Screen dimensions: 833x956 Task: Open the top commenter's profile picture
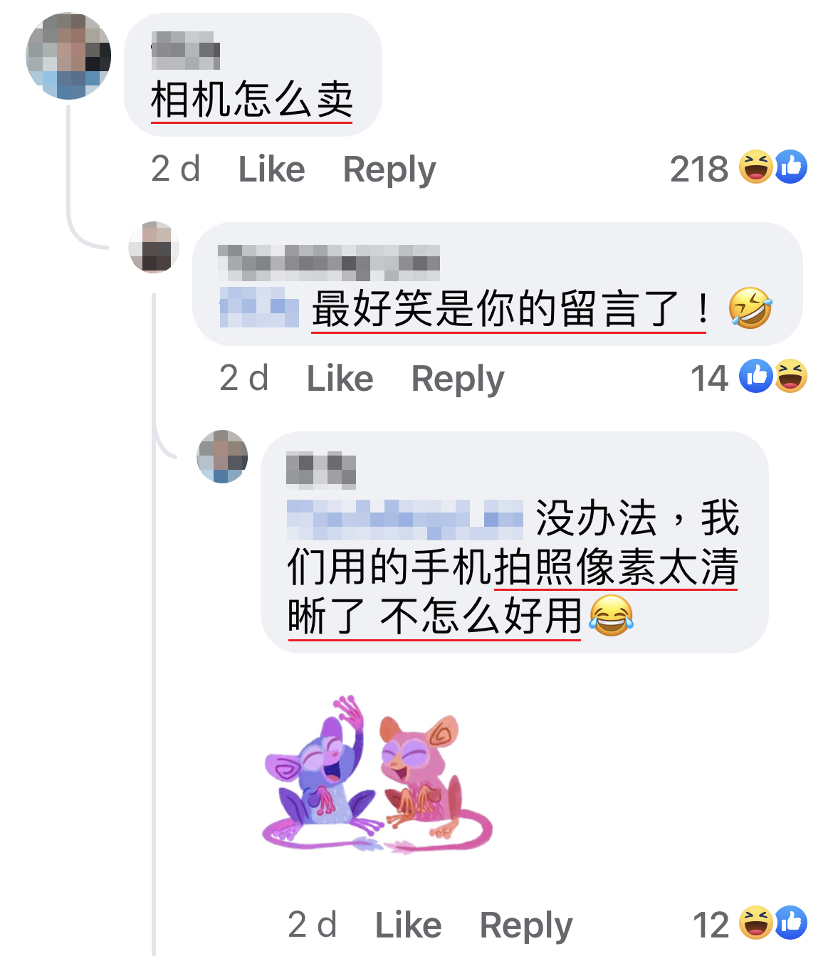tap(68, 56)
